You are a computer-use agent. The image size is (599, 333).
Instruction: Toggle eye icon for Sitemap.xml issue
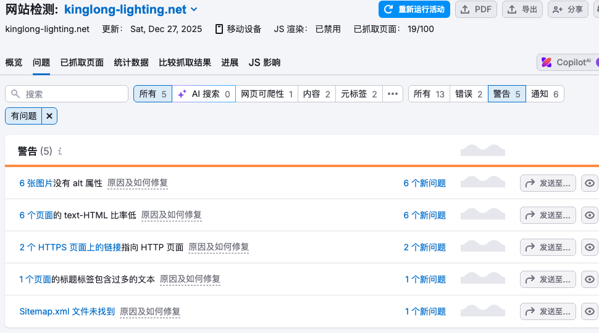point(590,311)
